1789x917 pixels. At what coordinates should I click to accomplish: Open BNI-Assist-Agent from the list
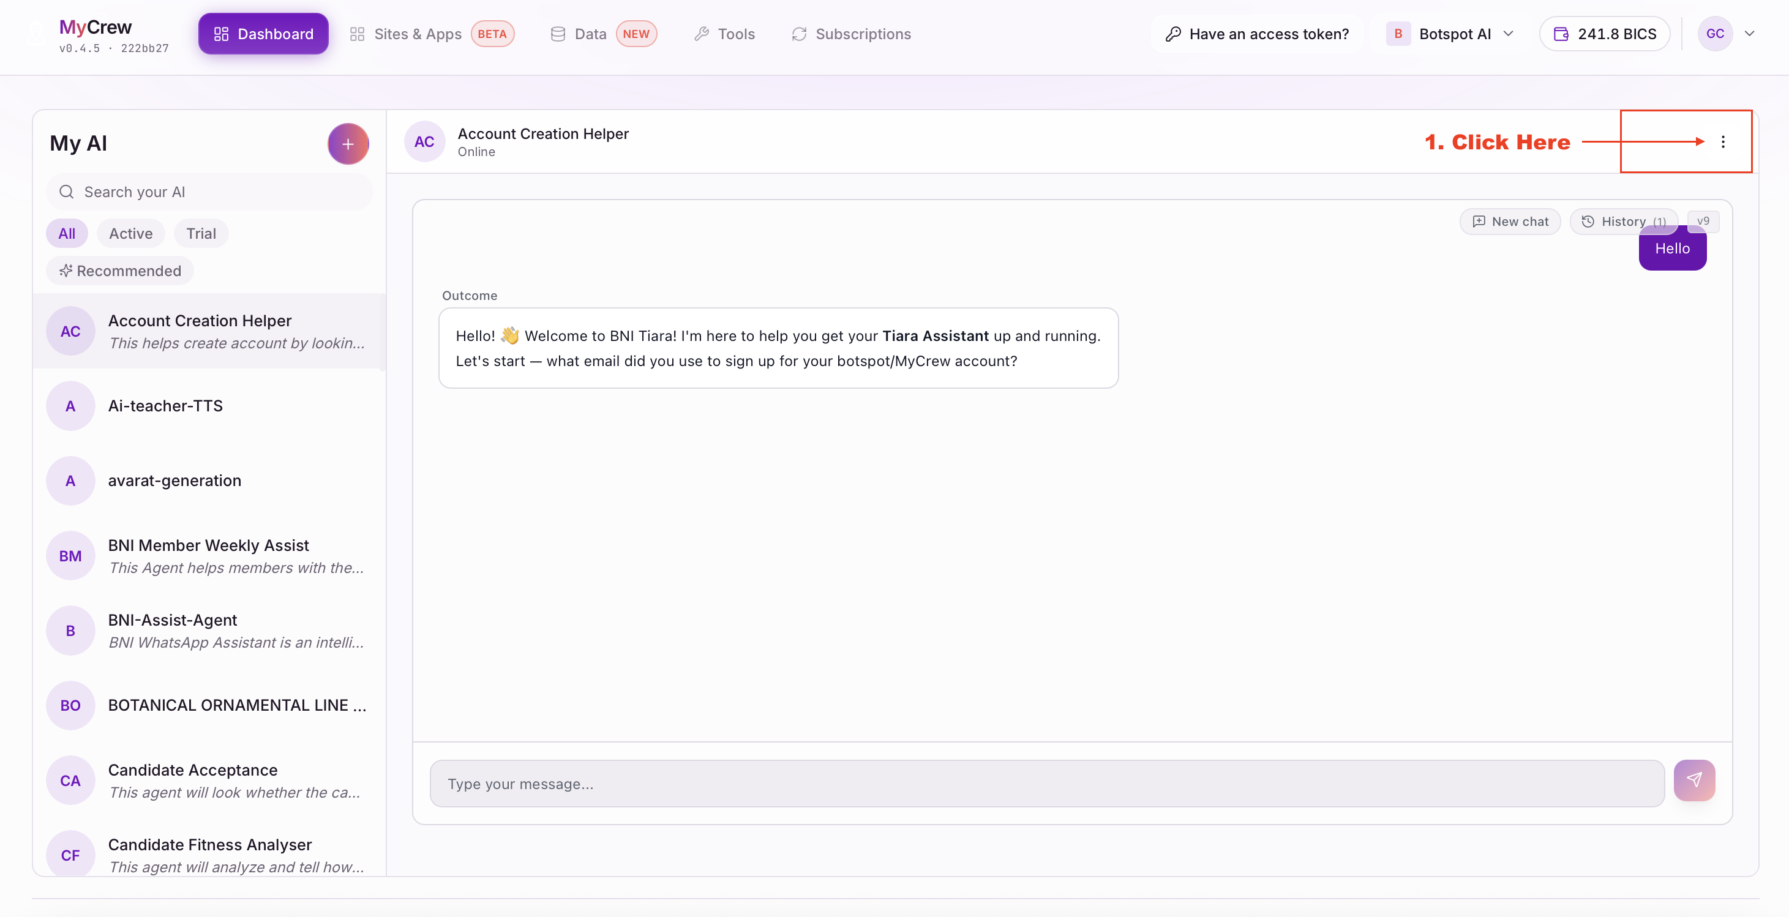click(209, 631)
